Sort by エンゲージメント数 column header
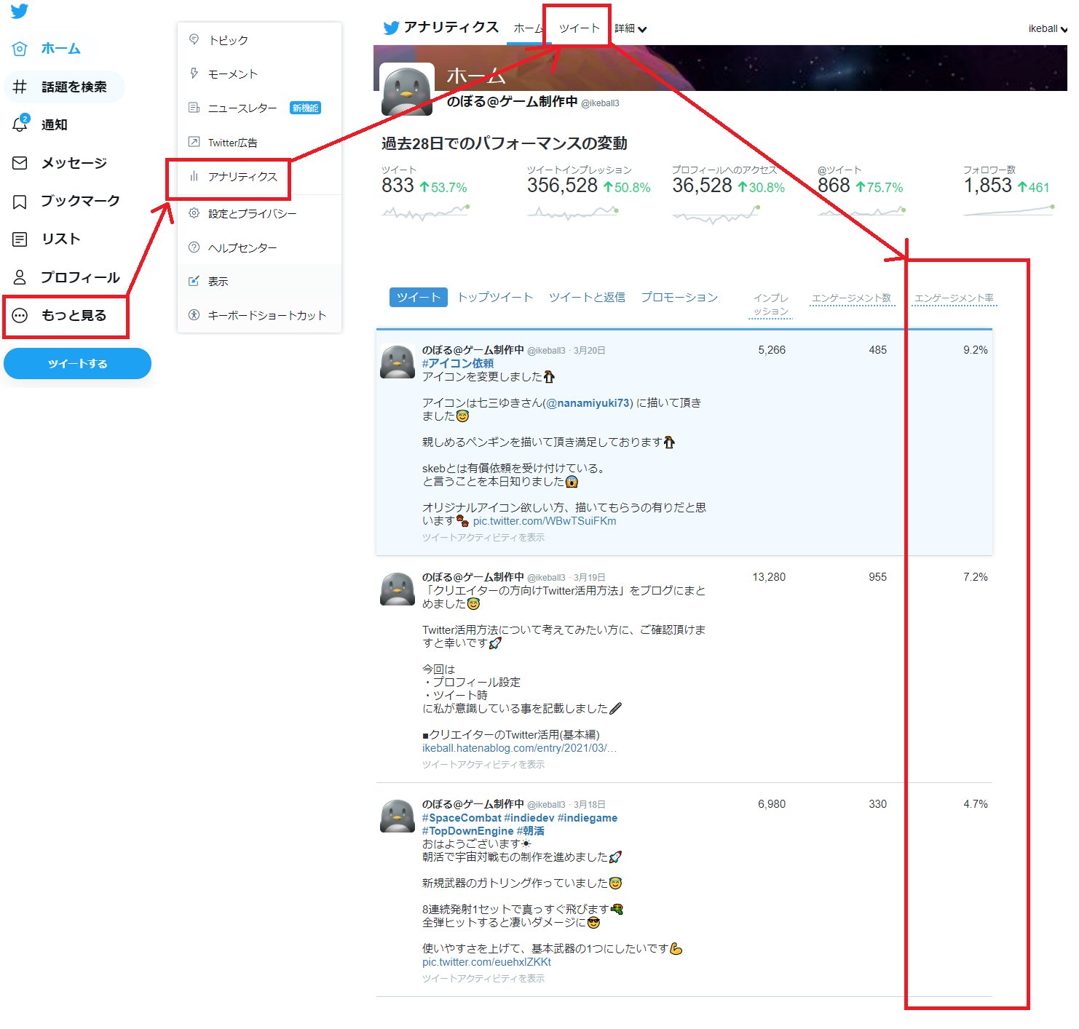This screenshot has width=1079, height=1029. point(852,298)
